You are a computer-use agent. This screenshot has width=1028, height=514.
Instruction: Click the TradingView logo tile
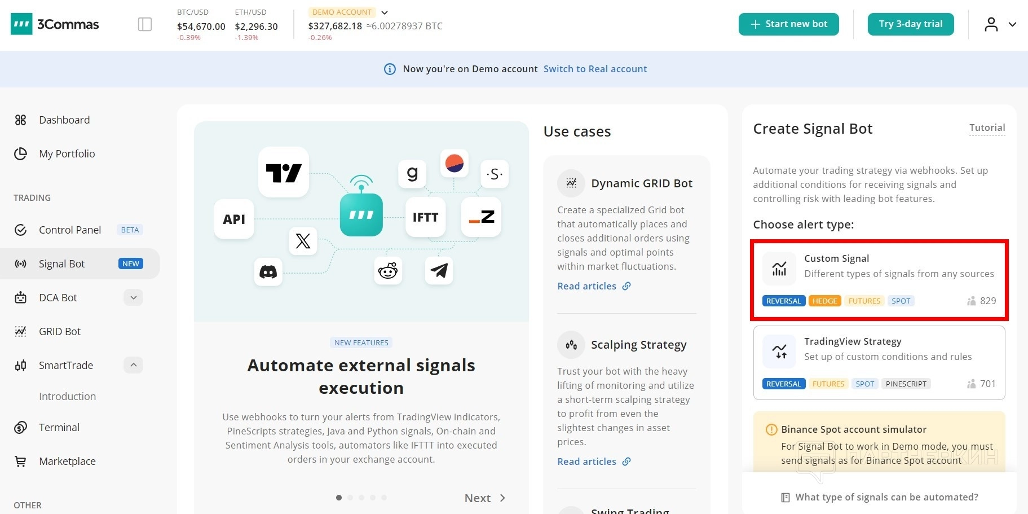pos(284,173)
